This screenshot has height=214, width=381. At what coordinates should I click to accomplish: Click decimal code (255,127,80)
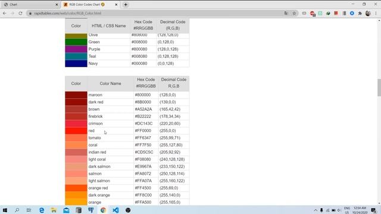[x=171, y=145]
